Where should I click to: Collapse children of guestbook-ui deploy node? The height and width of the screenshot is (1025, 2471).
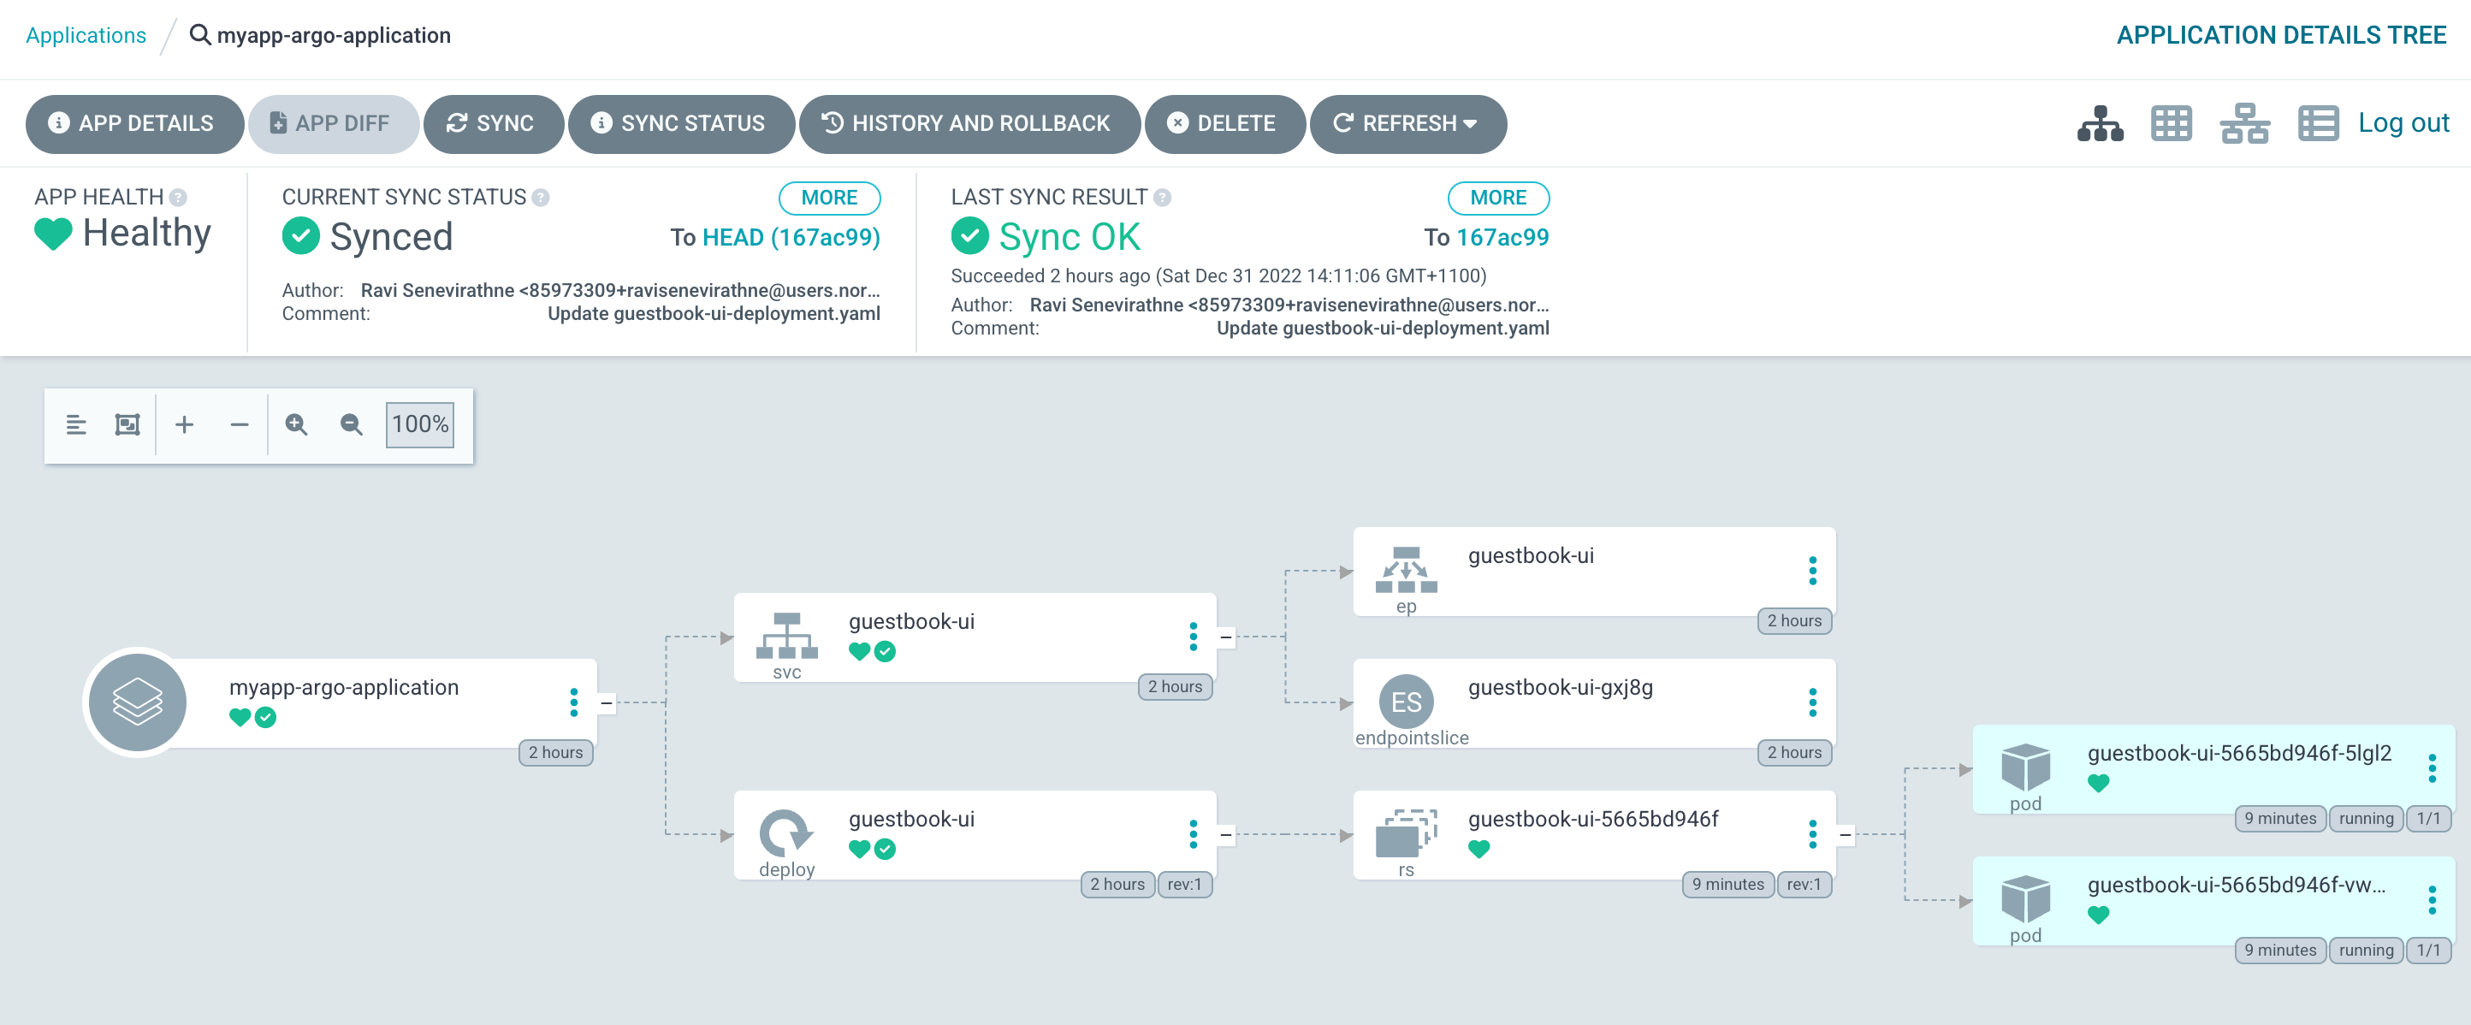click(1226, 834)
